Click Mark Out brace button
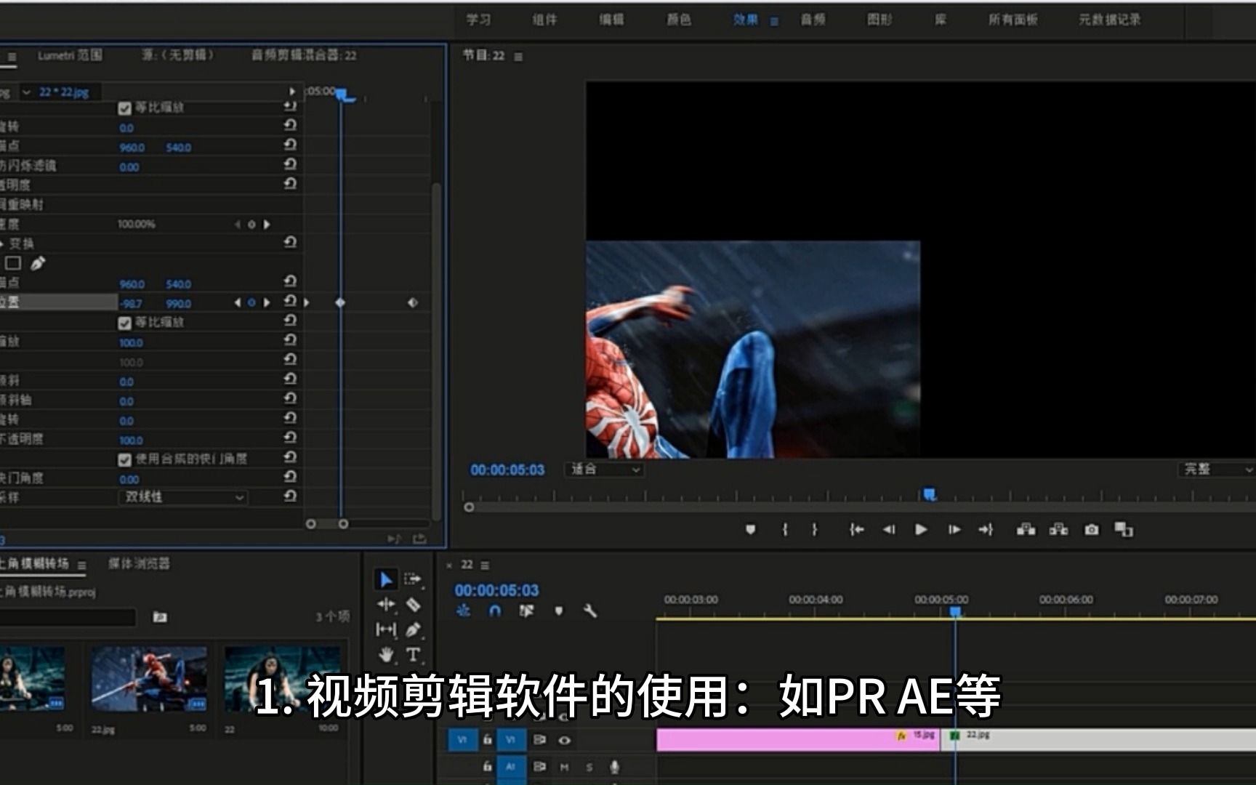Viewport: 1256px width, 785px height. (x=815, y=530)
